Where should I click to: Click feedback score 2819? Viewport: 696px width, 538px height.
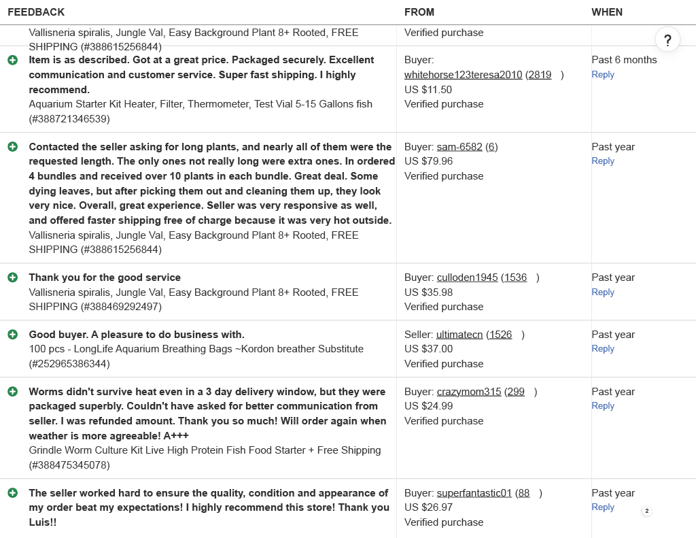tap(540, 75)
